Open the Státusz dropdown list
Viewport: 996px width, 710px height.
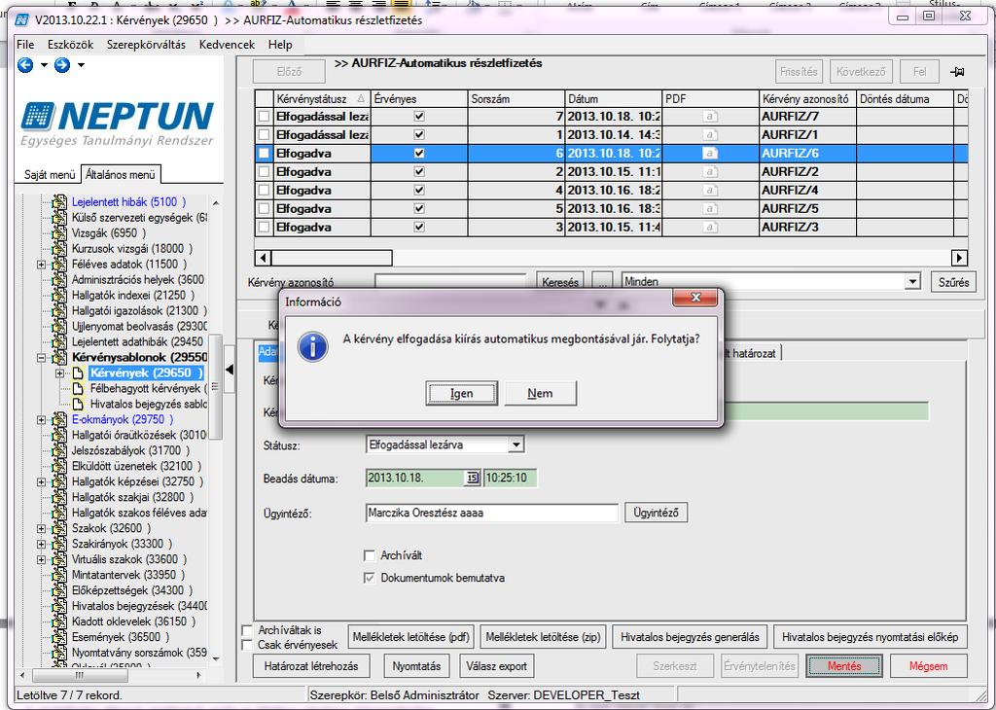[x=517, y=445]
